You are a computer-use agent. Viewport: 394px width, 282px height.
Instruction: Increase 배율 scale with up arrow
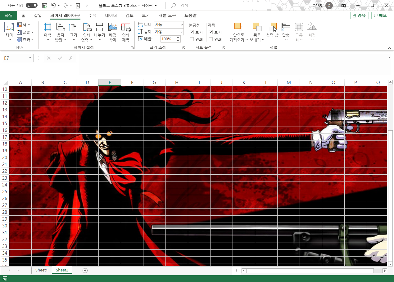coord(178,38)
